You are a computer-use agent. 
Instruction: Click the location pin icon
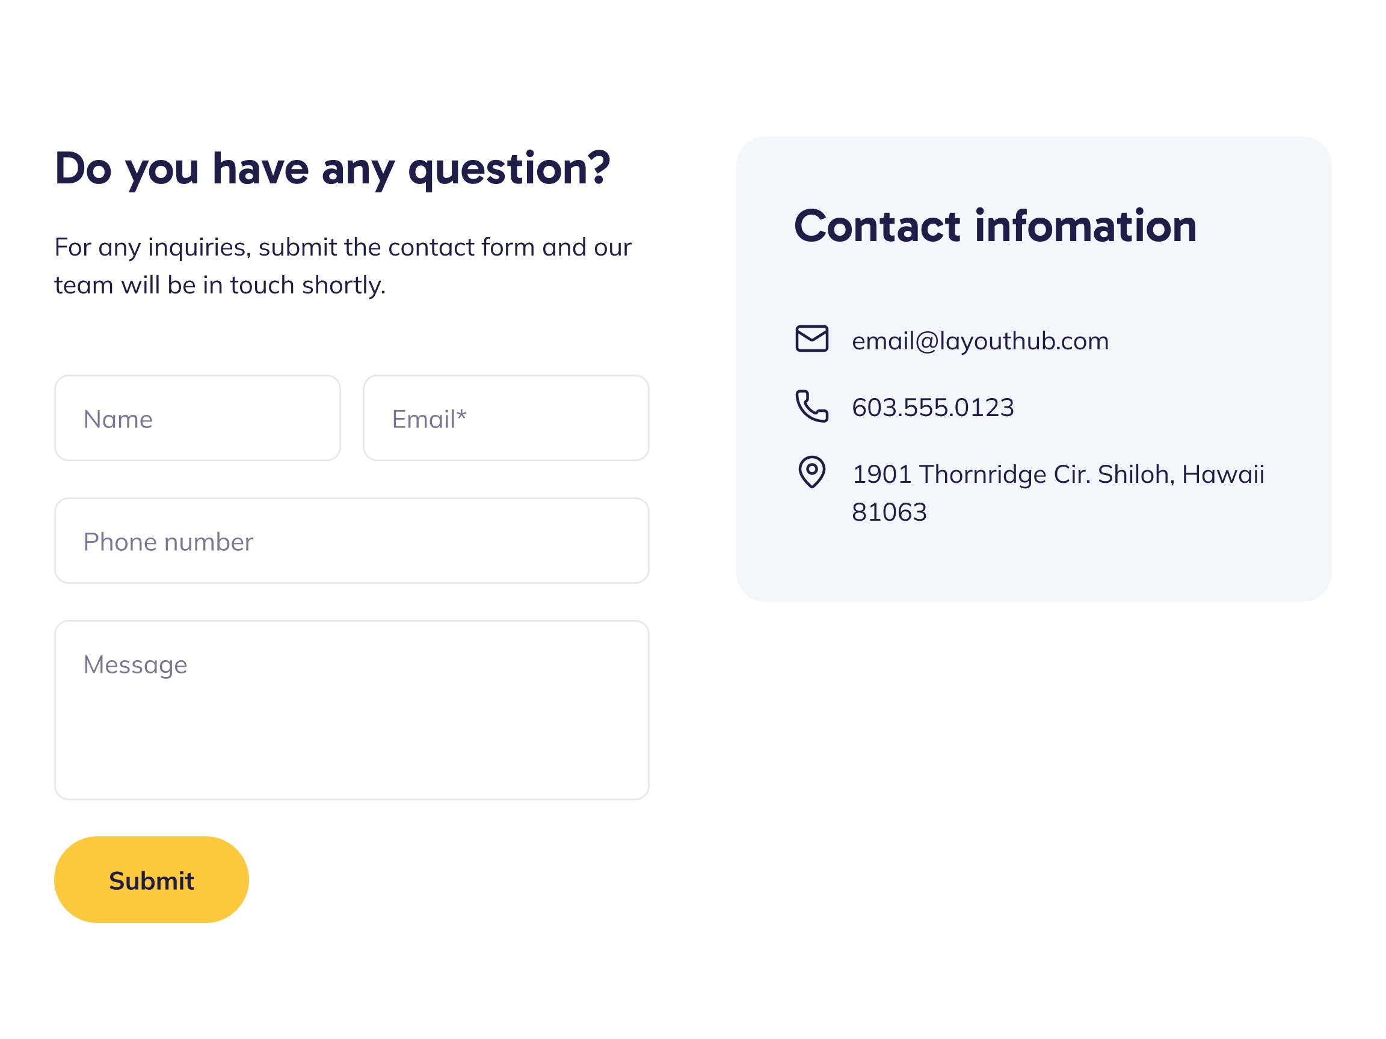[812, 471]
